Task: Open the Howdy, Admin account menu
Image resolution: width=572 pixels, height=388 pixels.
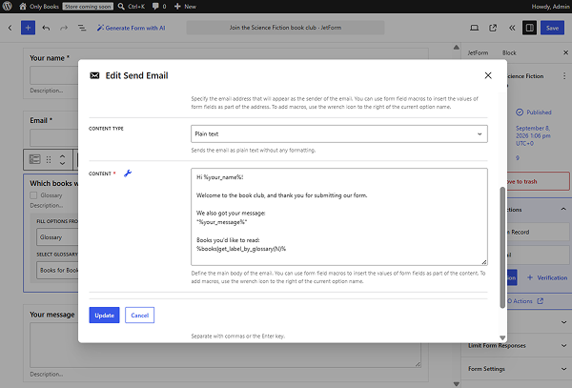Action: 550,7
